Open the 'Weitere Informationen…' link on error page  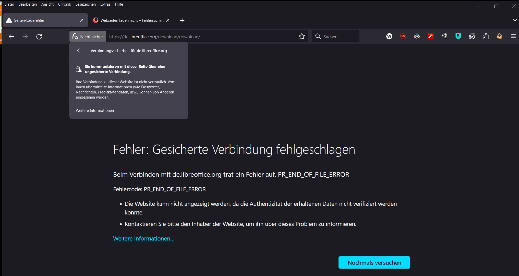144,238
